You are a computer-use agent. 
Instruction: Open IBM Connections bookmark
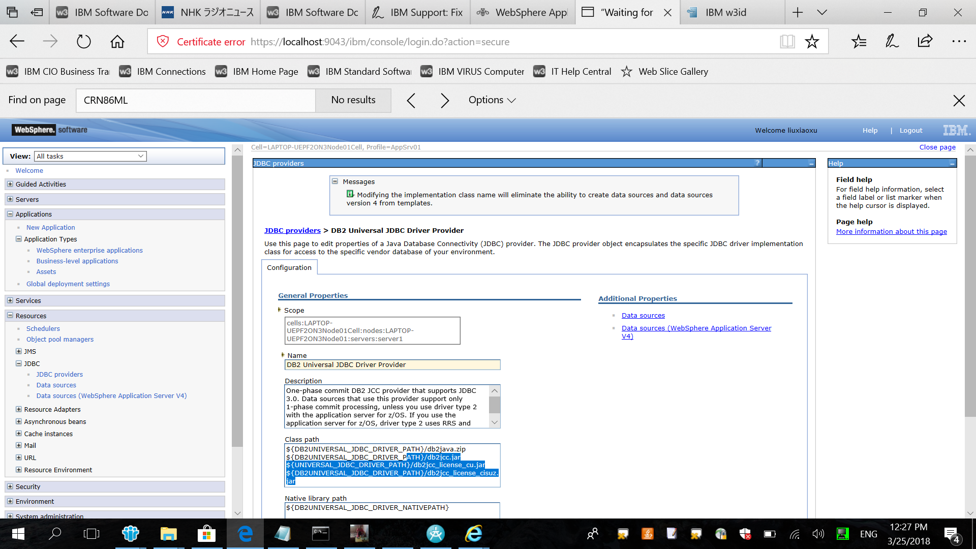tap(162, 72)
